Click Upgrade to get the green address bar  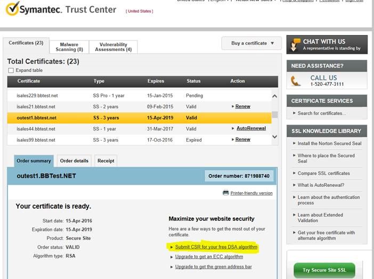click(213, 267)
